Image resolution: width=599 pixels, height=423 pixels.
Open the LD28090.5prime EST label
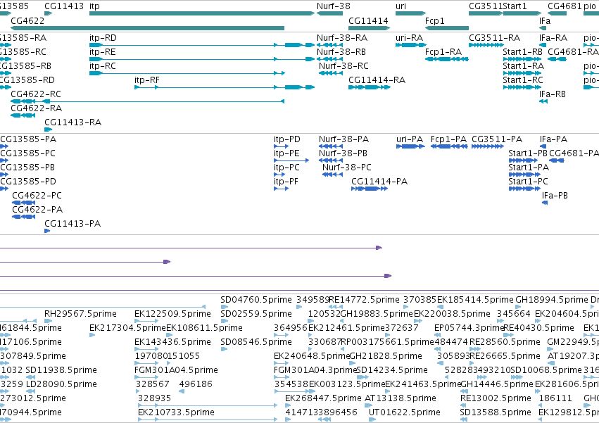(x=61, y=384)
